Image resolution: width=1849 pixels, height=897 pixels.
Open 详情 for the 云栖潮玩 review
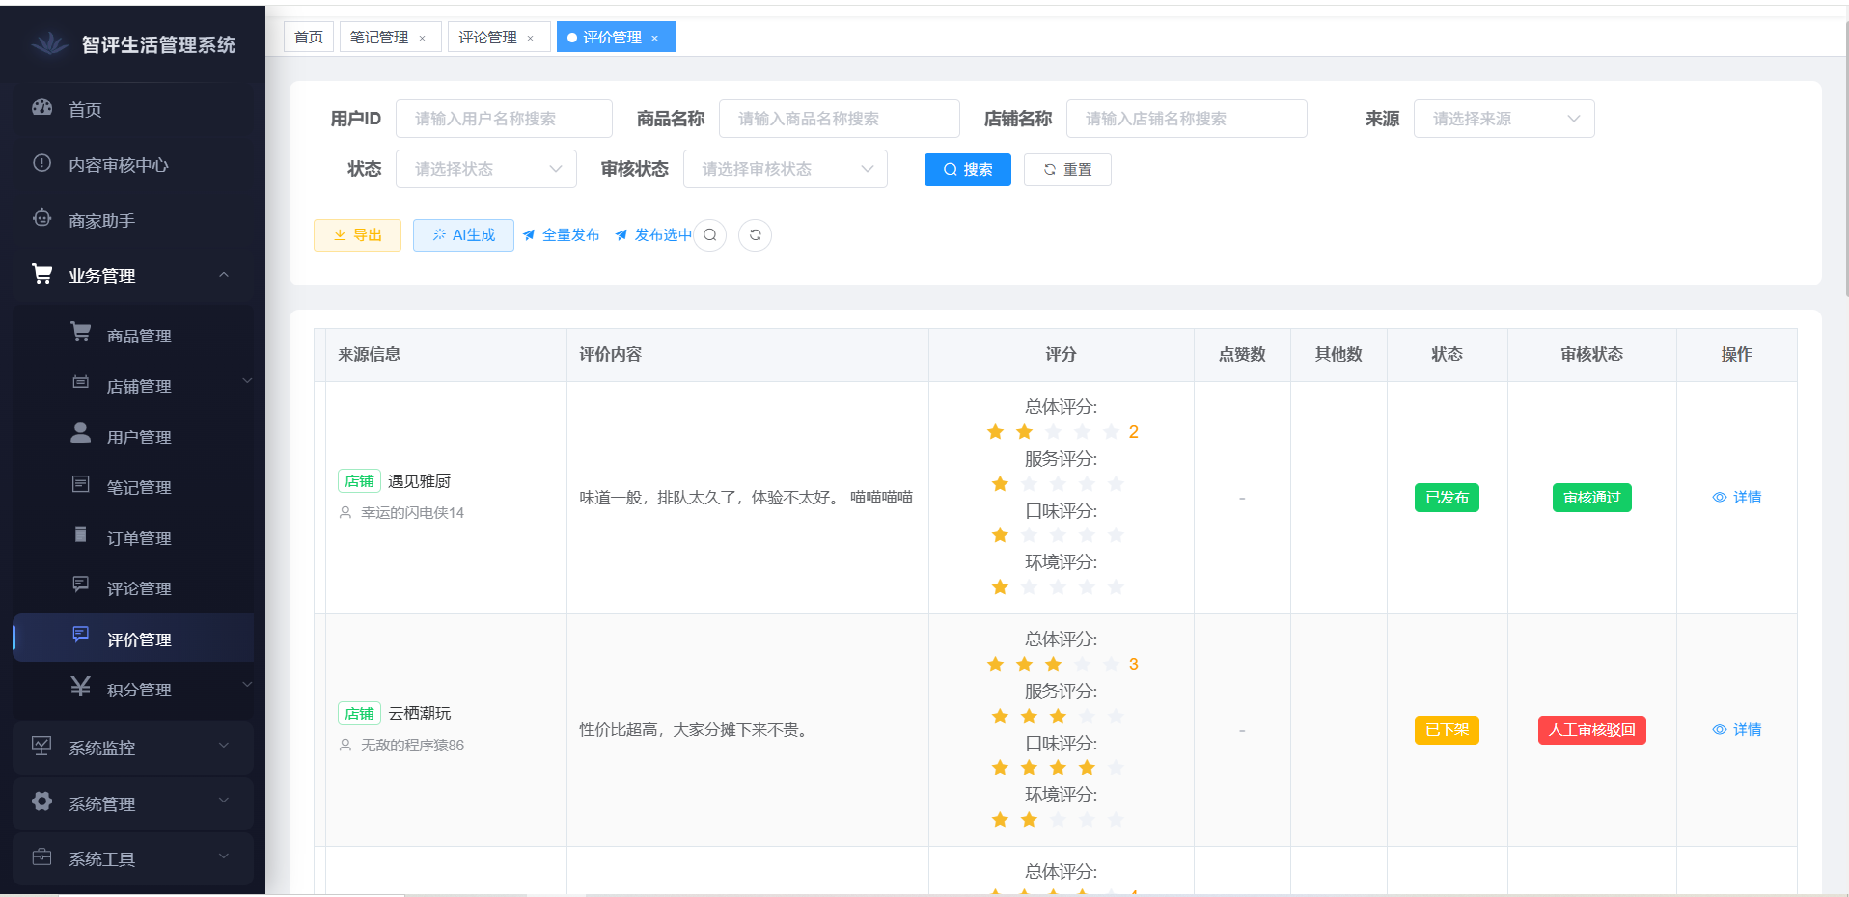pos(1737,729)
